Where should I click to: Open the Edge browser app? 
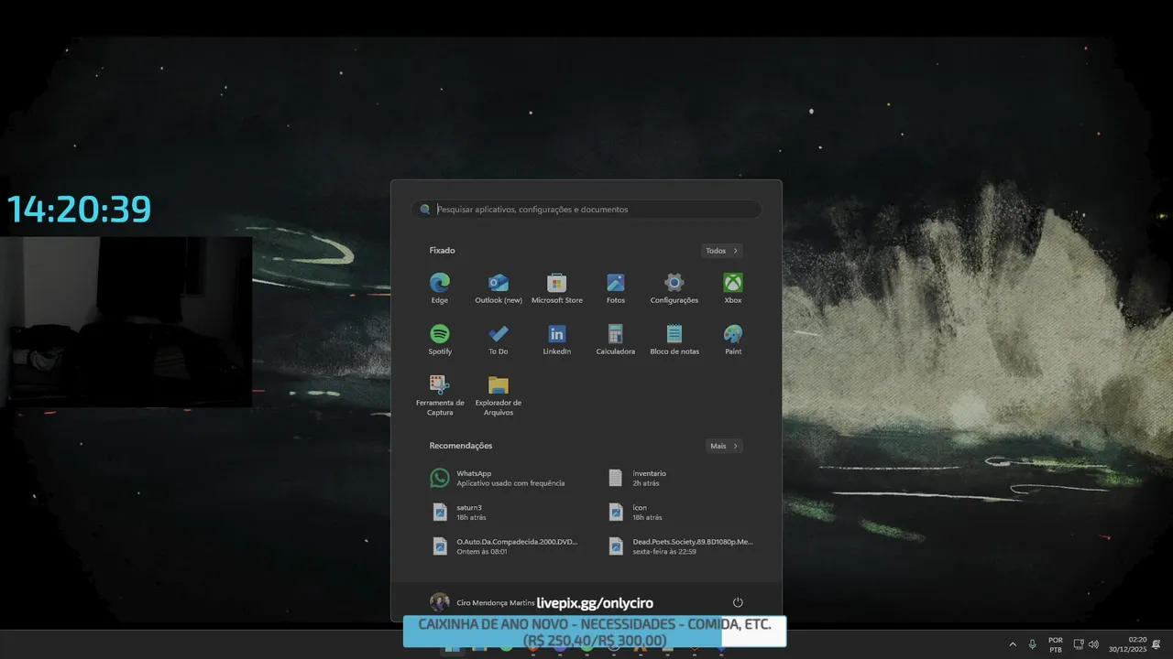pos(440,288)
